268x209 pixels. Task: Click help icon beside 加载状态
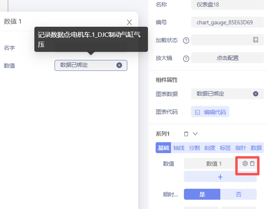point(186,40)
